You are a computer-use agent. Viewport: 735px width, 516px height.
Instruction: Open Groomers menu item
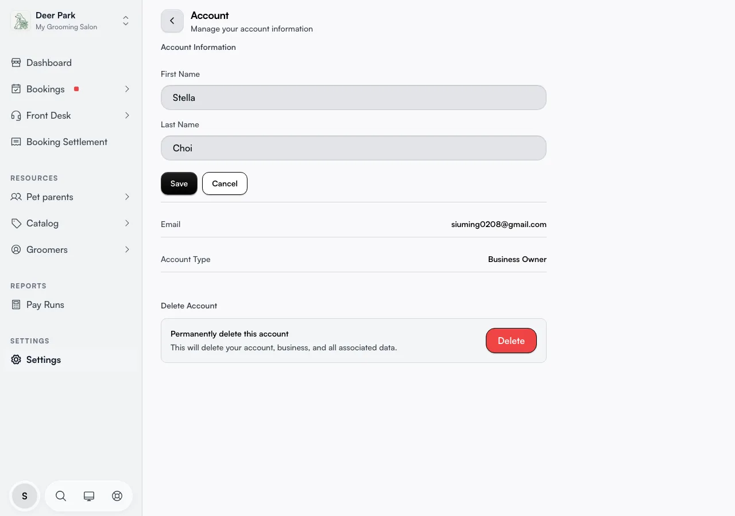(x=71, y=249)
